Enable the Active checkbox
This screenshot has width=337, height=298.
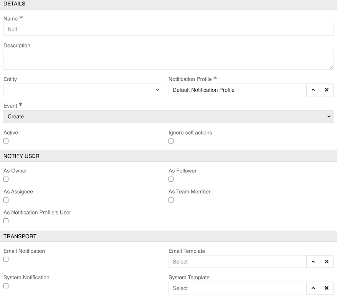(6, 141)
